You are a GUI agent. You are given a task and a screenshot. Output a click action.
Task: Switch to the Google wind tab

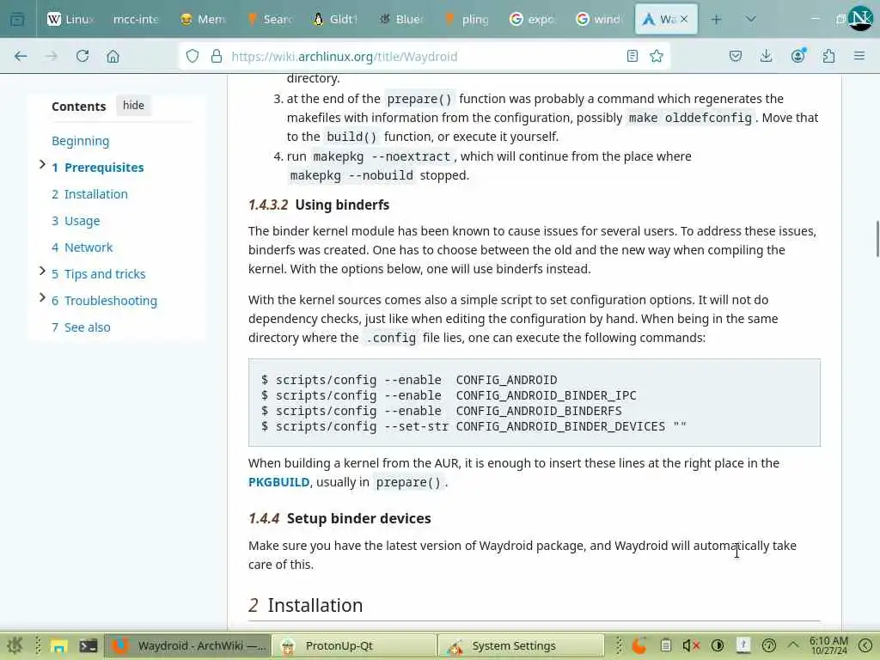tap(599, 20)
